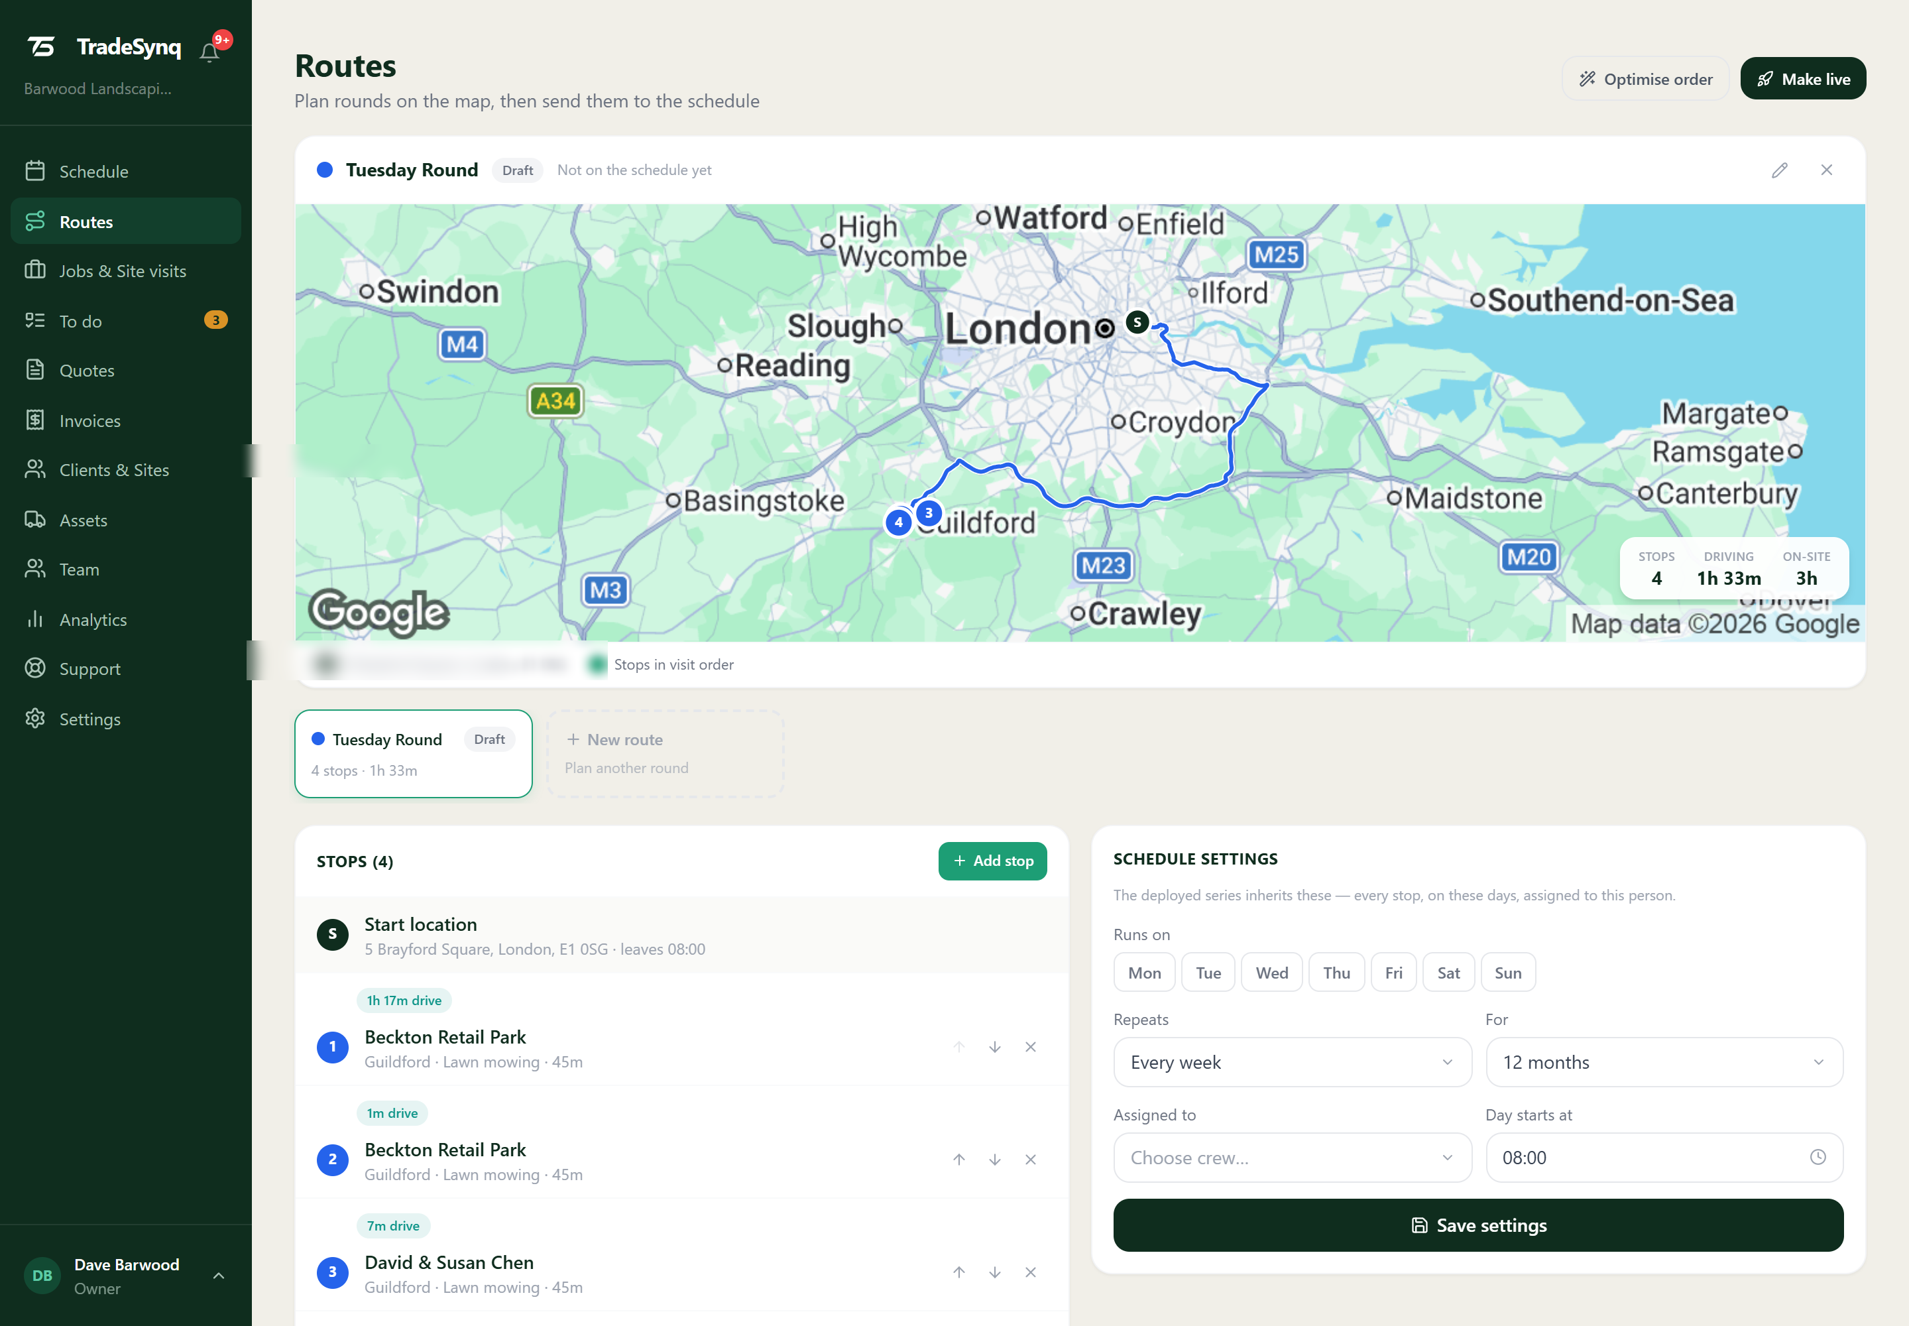Screen dimensions: 1909x1326
Task: Click the Day starts at 08:00 field
Action: coord(1664,1158)
